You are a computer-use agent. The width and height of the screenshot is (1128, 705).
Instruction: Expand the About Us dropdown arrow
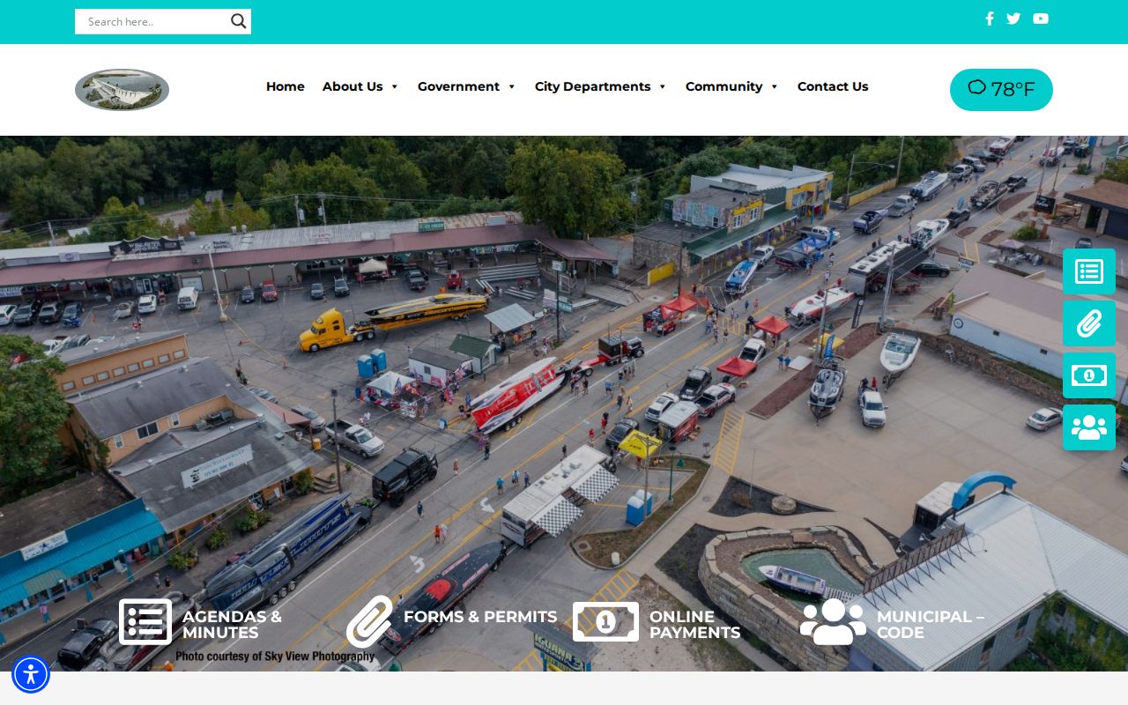(395, 86)
